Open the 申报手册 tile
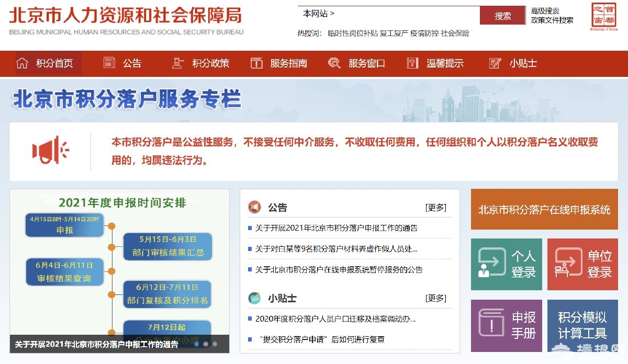628x364 pixels. [x=507, y=325]
